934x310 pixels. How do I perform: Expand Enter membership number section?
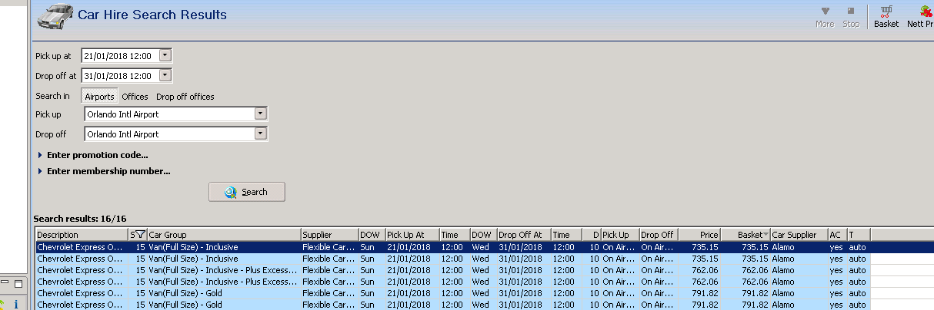(x=41, y=171)
